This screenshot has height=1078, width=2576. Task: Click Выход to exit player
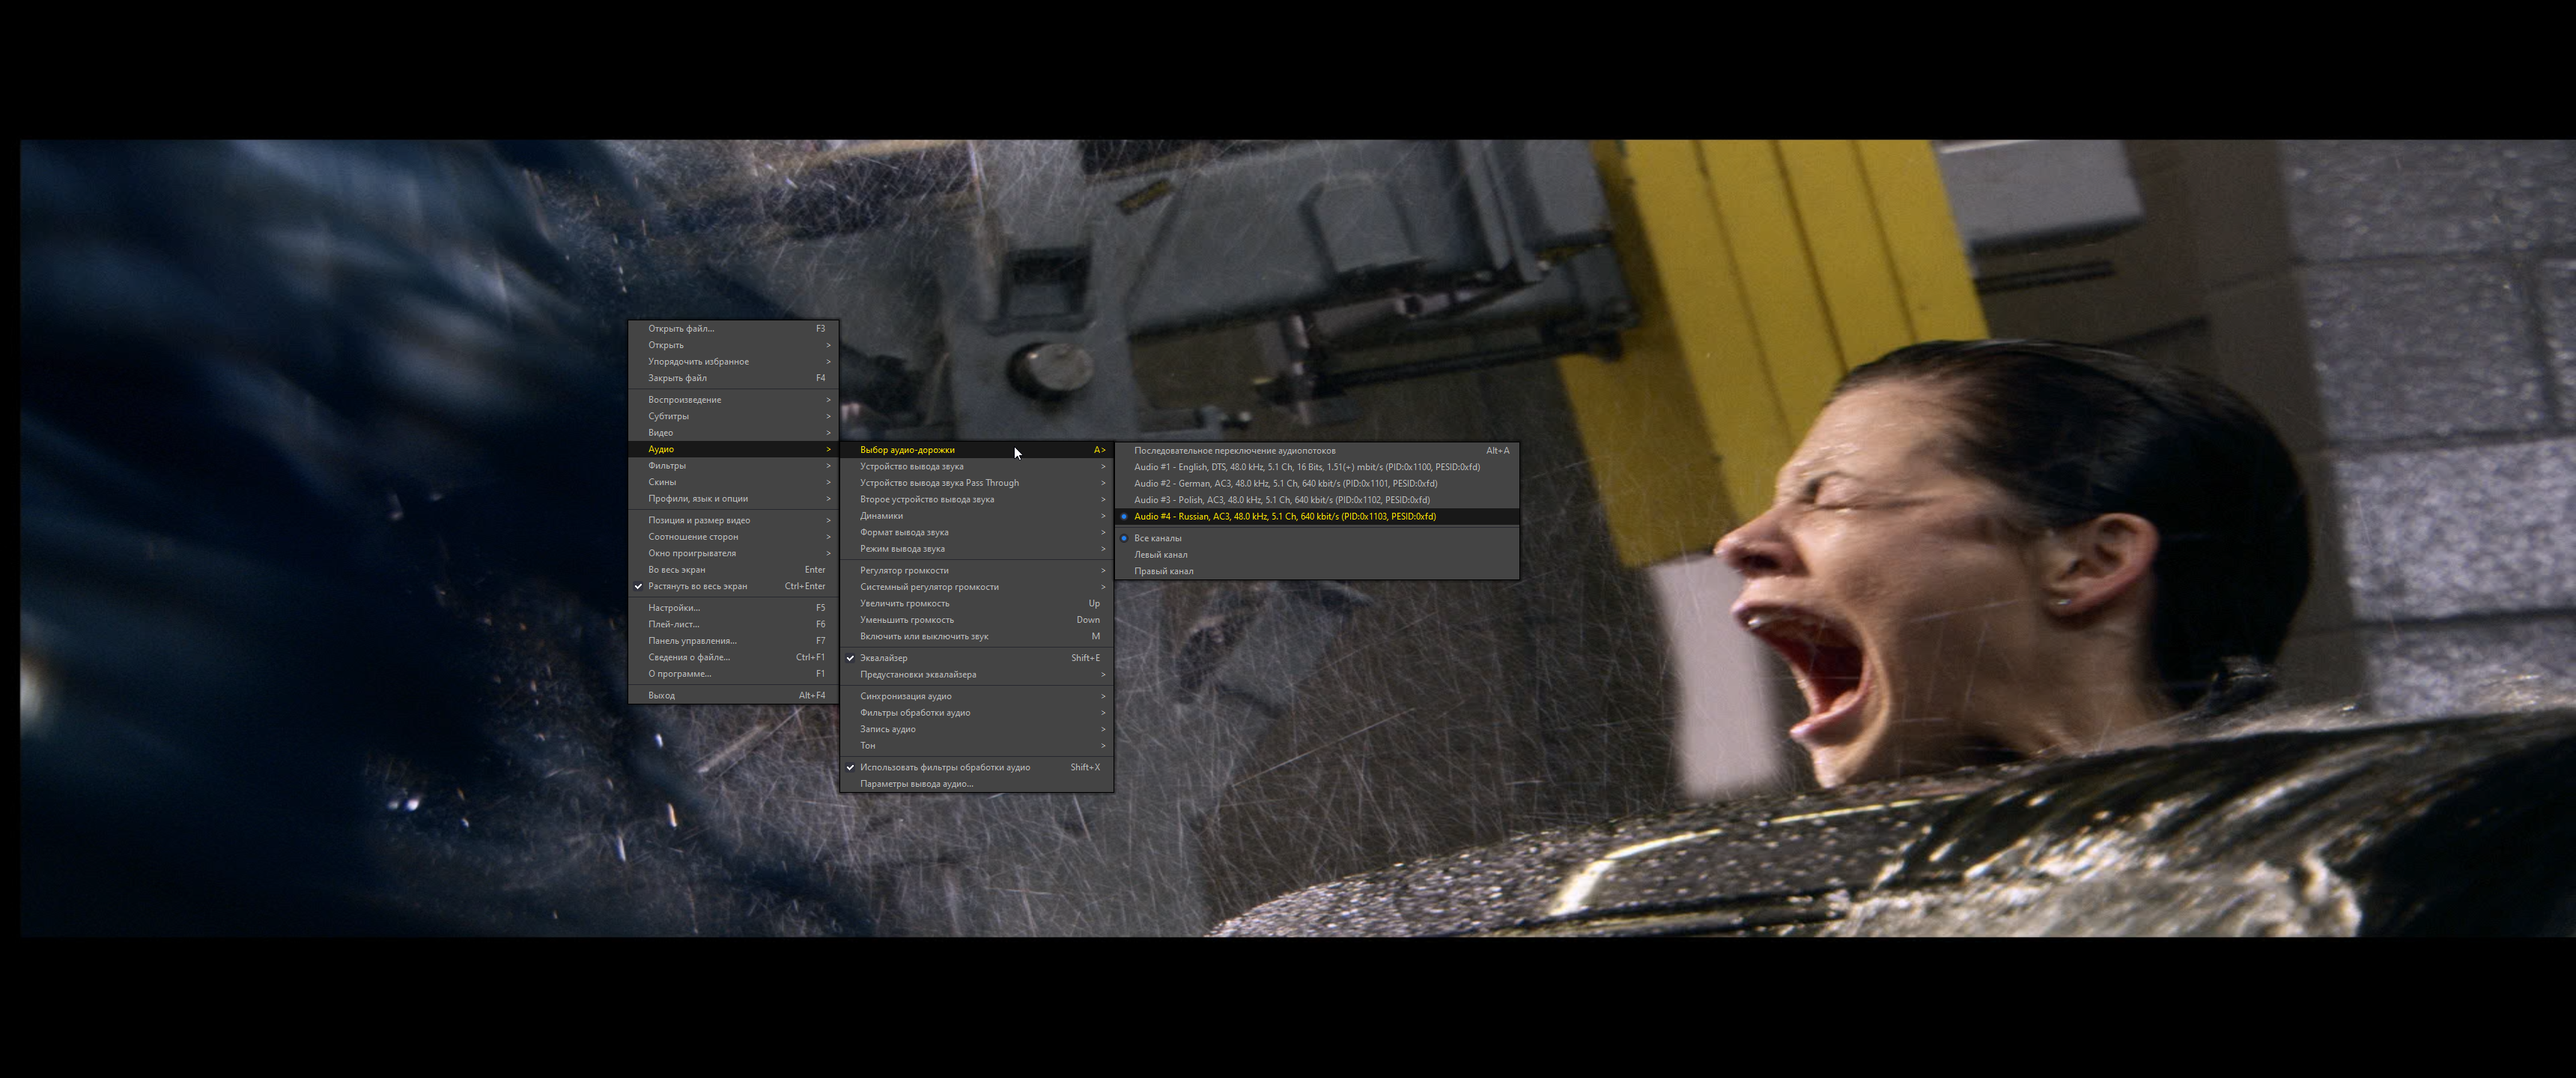pyautogui.click(x=661, y=695)
